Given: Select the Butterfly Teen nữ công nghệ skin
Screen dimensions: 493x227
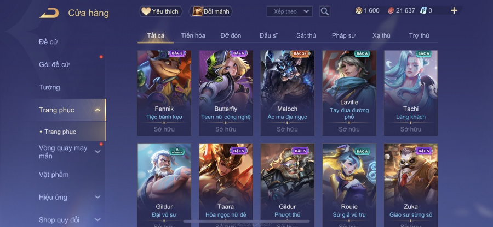Looking at the screenshot, I should [226, 93].
